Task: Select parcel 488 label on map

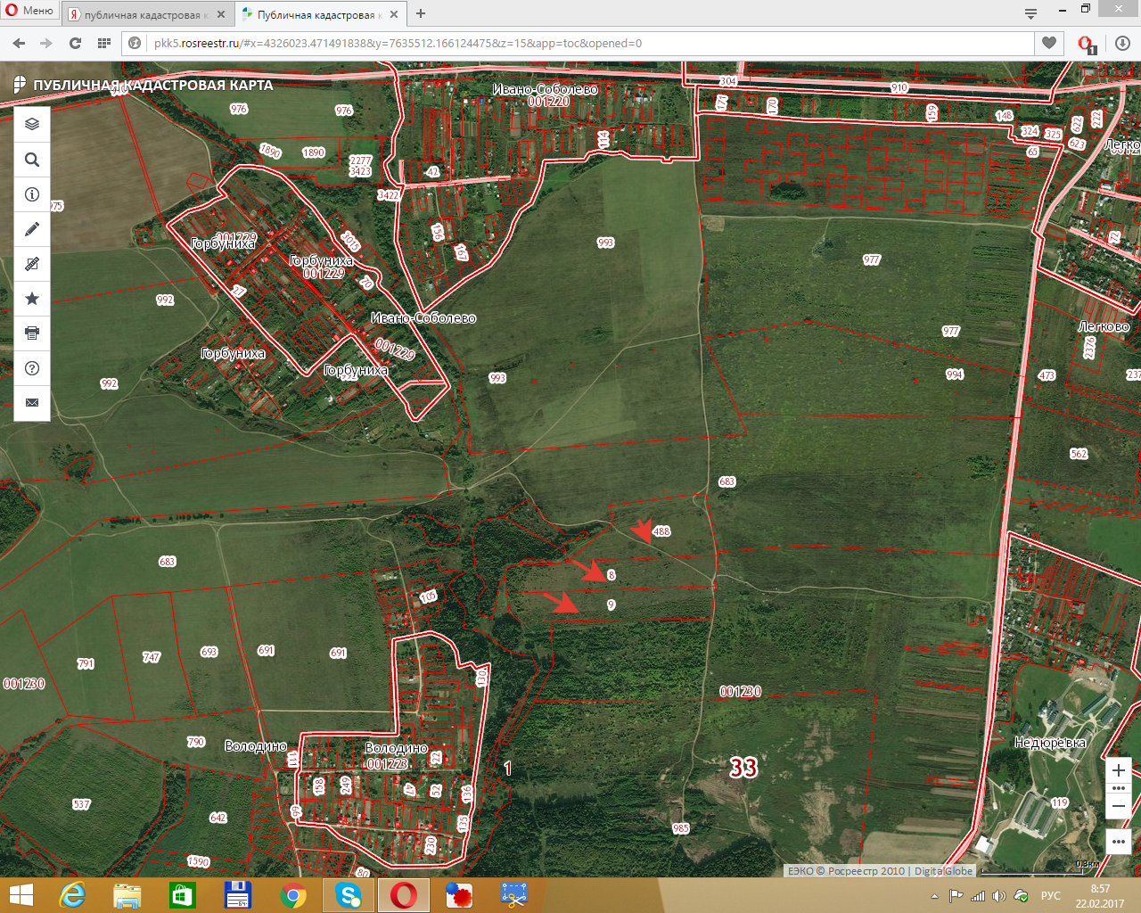Action: 661,531
